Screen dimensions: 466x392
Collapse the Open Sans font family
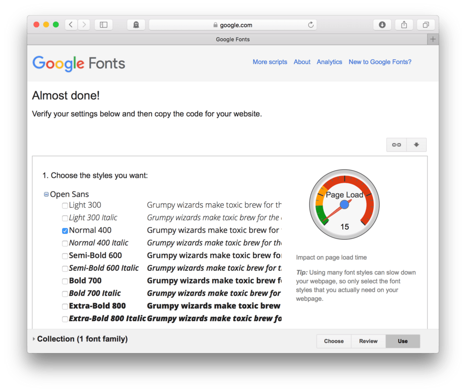coord(46,194)
